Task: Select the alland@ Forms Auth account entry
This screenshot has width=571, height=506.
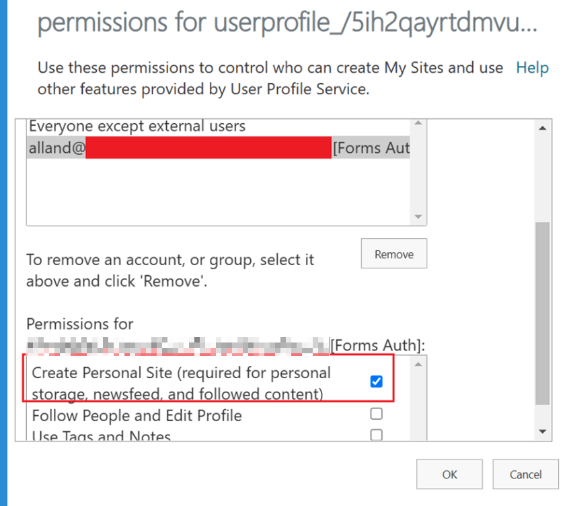Action: (219, 147)
